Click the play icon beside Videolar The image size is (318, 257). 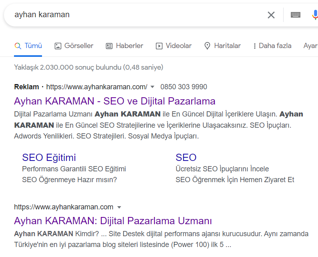[x=159, y=46]
